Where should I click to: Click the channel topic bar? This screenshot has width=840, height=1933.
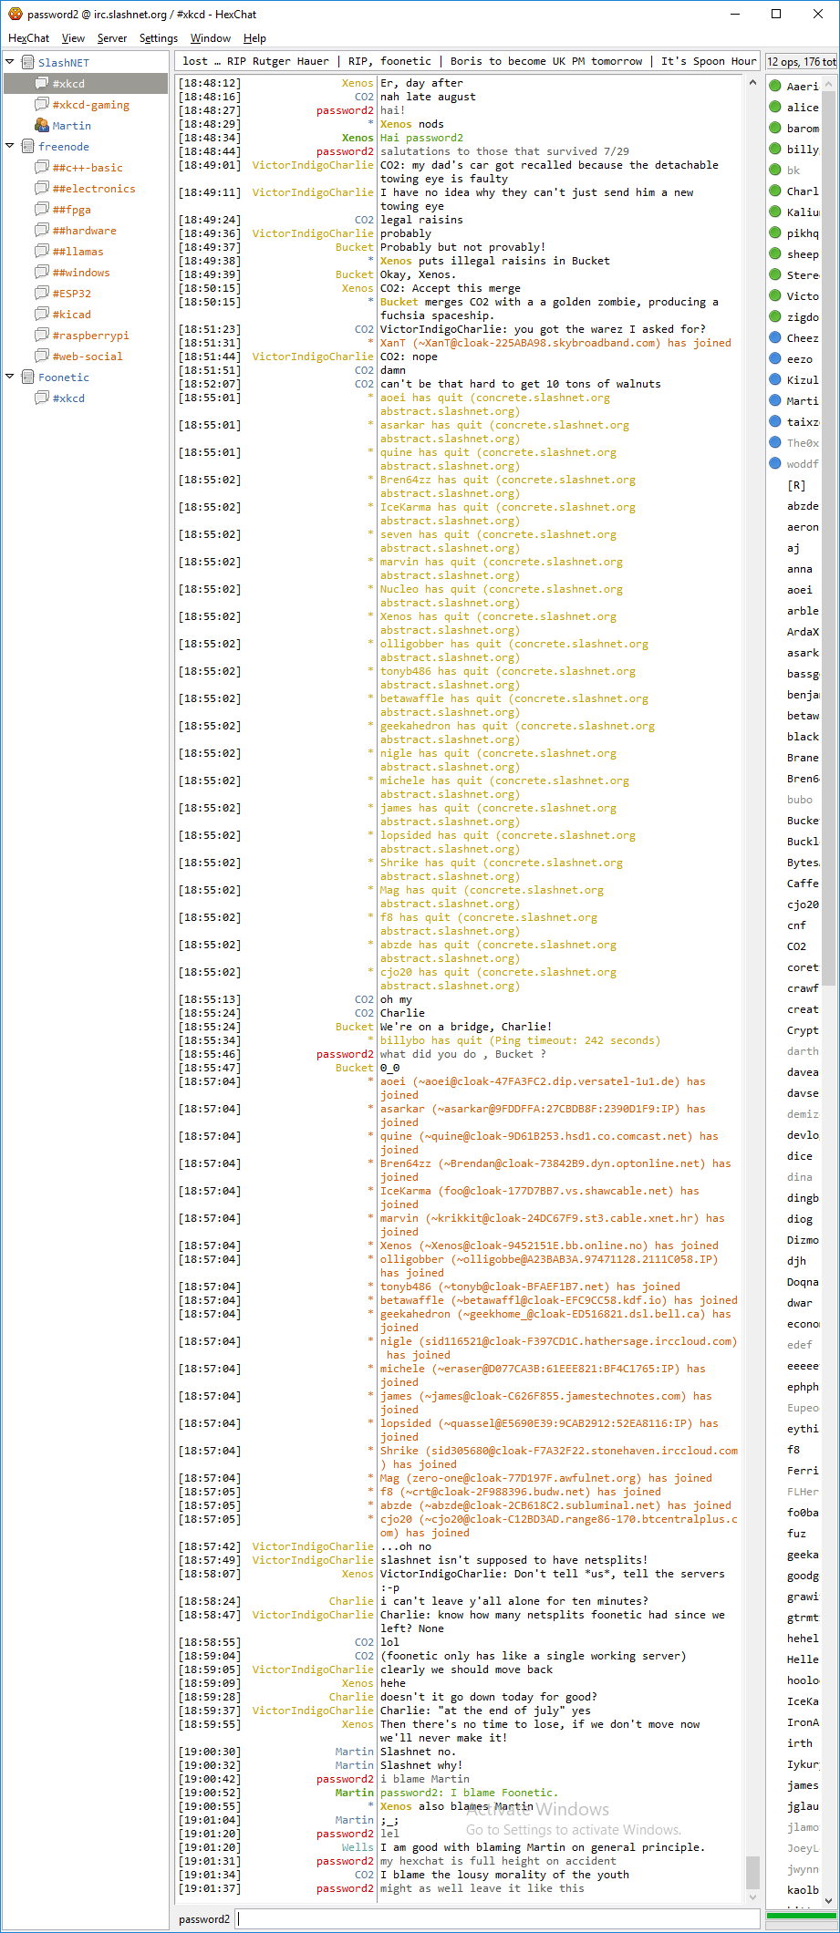point(468,61)
